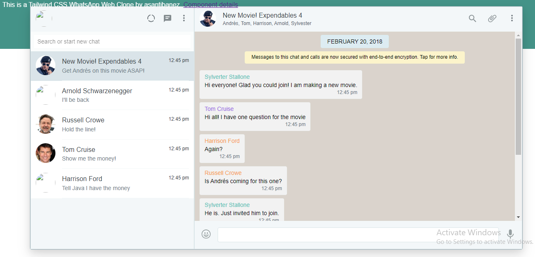
Task: Click the message 'Hi all! I have one question'
Action: coord(255,117)
